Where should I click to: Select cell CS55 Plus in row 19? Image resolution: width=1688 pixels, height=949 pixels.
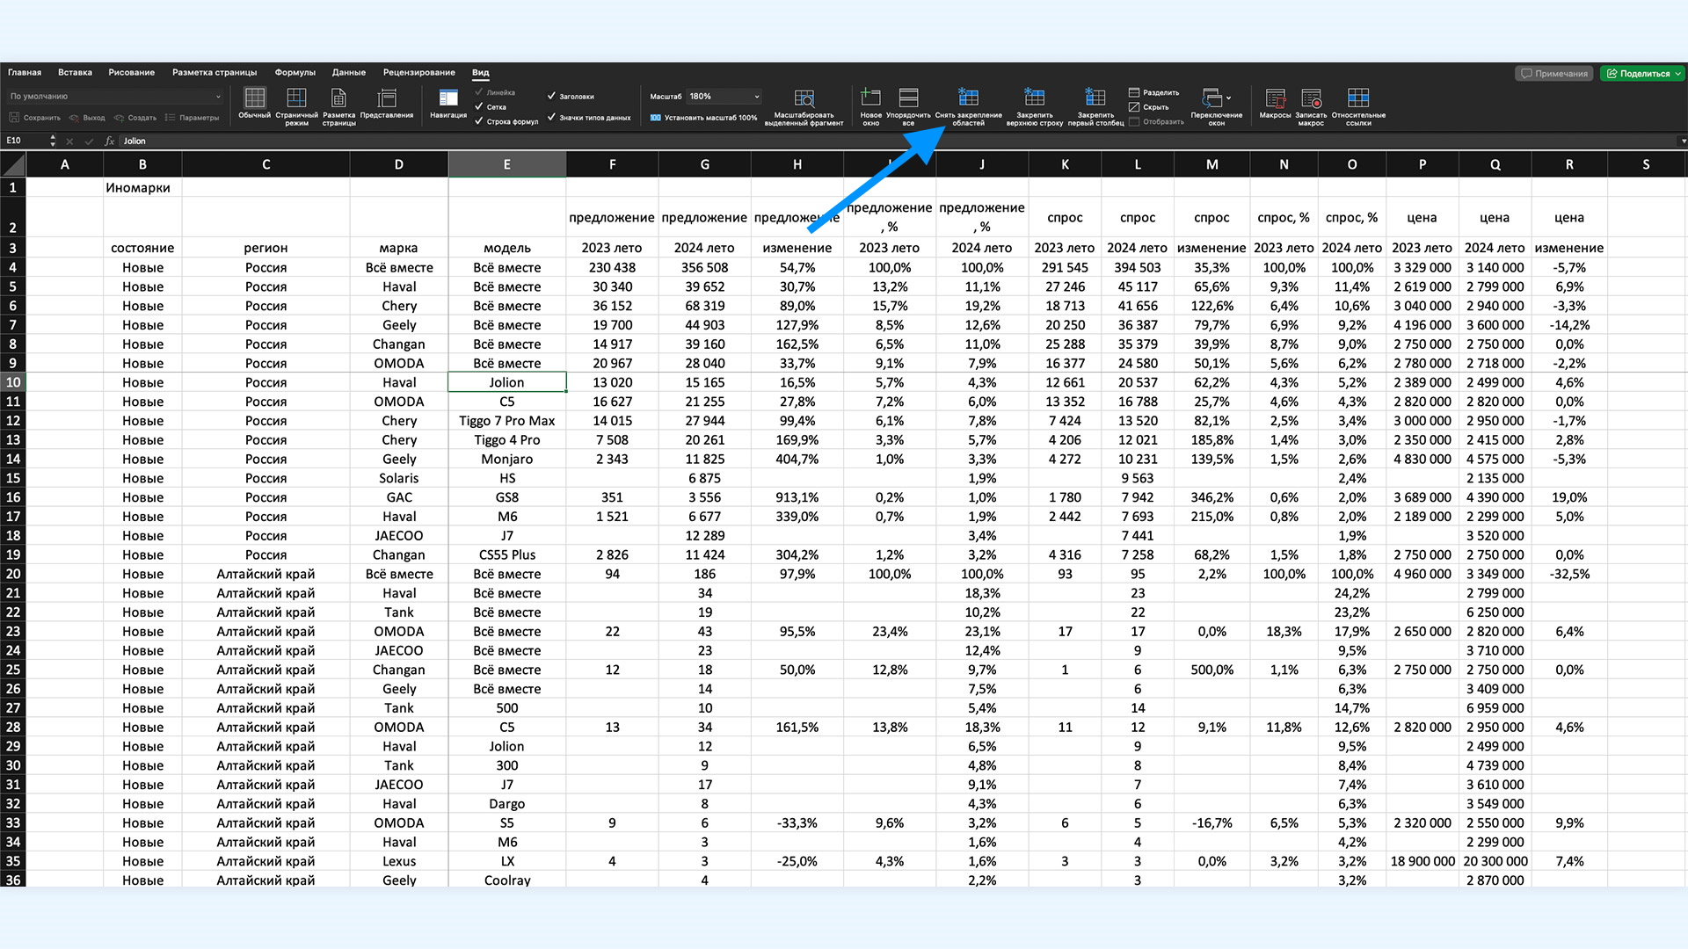point(507,555)
